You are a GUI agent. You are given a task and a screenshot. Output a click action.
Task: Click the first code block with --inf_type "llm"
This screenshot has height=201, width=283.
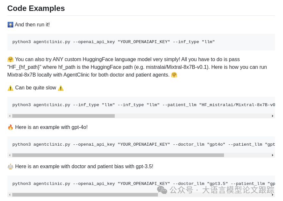coord(113,42)
